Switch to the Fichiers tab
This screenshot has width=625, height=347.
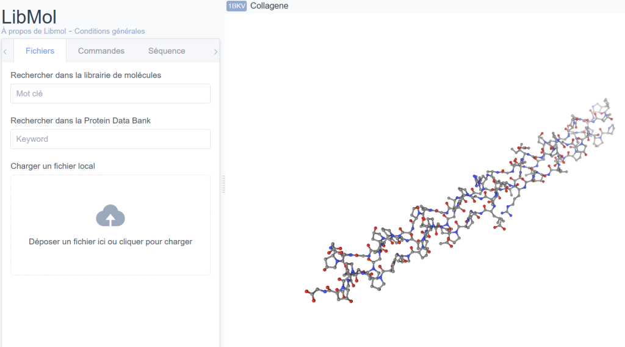(40, 51)
